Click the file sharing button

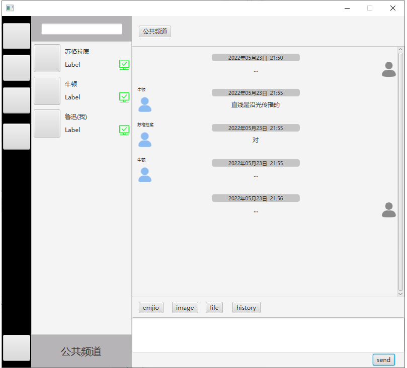214,307
